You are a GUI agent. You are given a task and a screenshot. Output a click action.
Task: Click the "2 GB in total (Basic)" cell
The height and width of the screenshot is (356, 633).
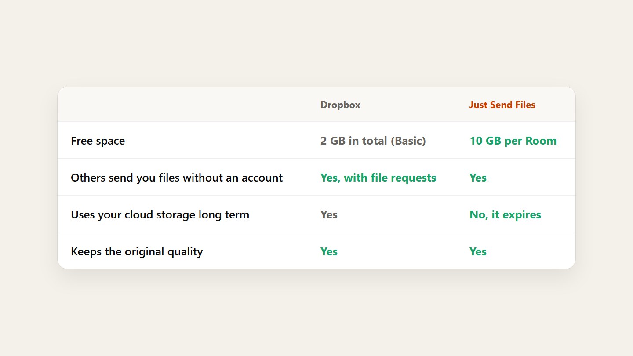[373, 141]
